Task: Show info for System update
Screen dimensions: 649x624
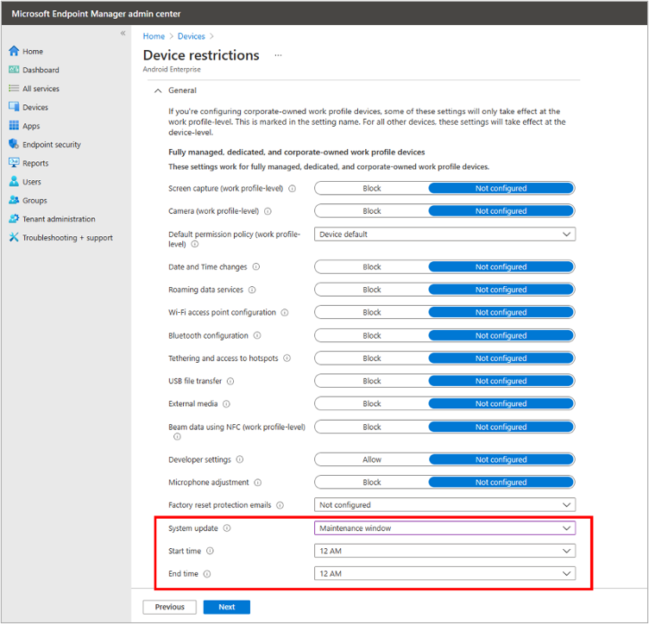Action: (x=227, y=527)
